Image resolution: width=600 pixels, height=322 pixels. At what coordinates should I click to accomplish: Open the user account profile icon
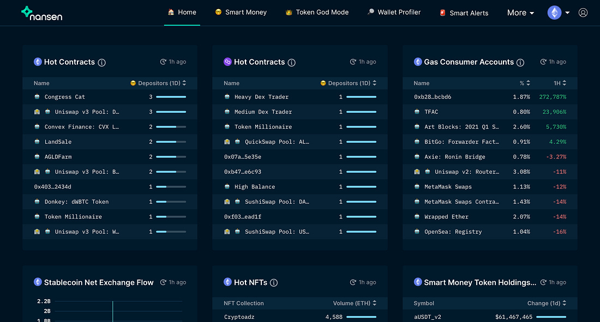point(583,13)
